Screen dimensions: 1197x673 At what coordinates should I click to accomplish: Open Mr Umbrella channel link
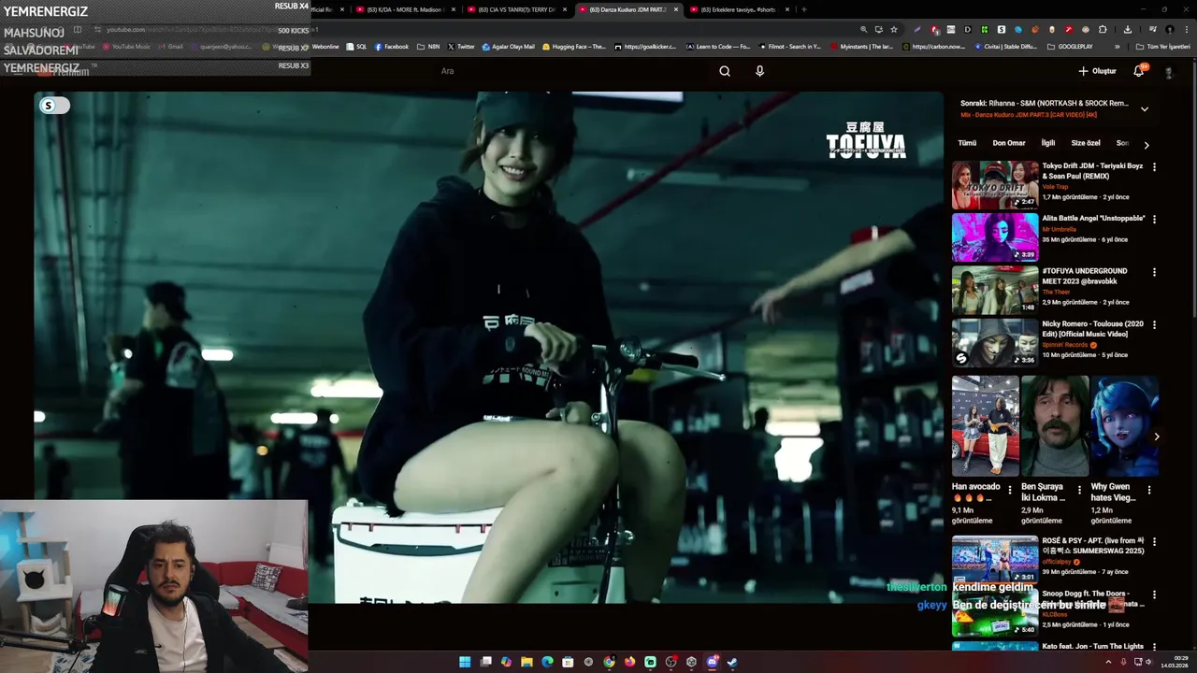tap(1059, 229)
